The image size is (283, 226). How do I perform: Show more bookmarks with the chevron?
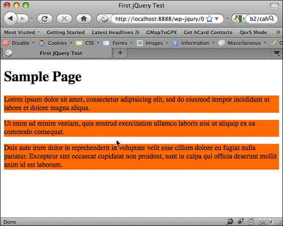[278, 32]
